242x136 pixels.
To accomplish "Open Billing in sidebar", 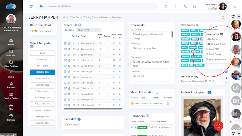I will (x=11, y=75).
